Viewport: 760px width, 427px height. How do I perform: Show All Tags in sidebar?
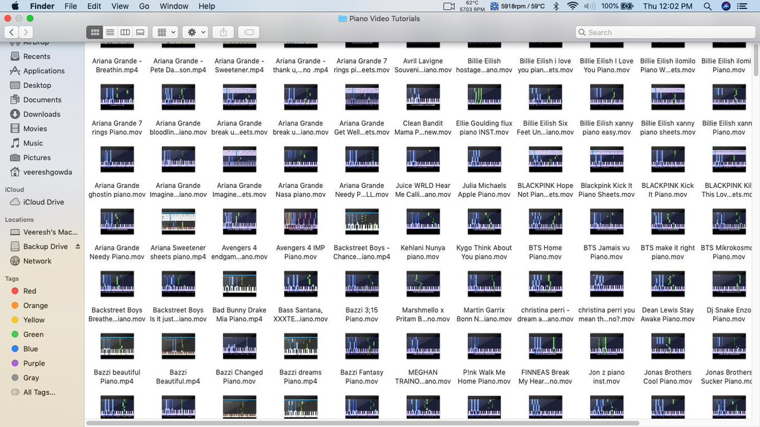point(39,393)
